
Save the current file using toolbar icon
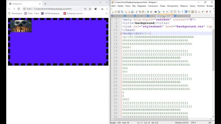(x=119, y=12)
